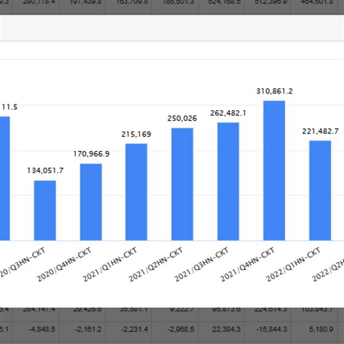Click axis label 2020/Q4HN-CKT
Image resolution: width=344 pixels, height=344 pixels.
(64, 264)
